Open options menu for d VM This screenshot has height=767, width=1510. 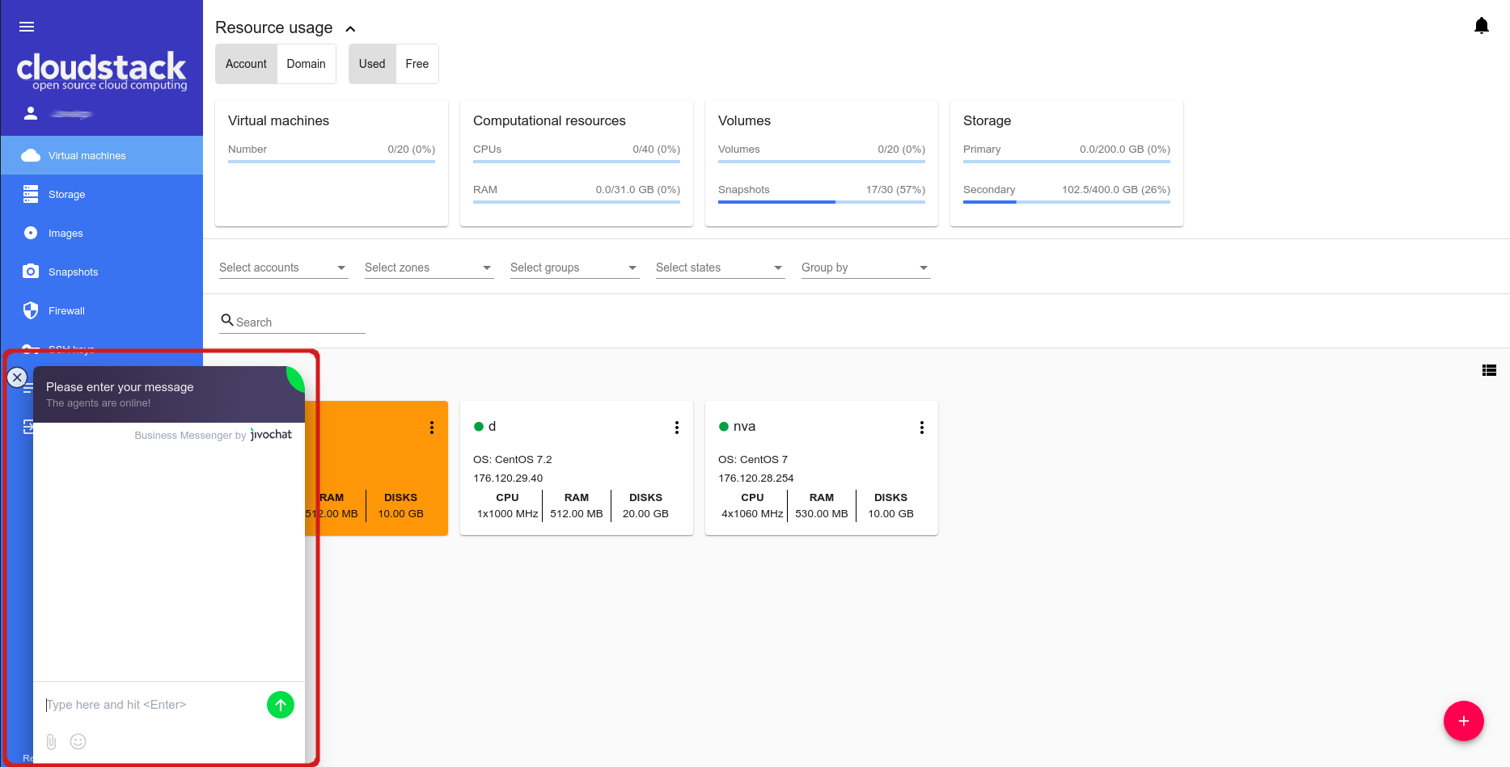tap(676, 428)
